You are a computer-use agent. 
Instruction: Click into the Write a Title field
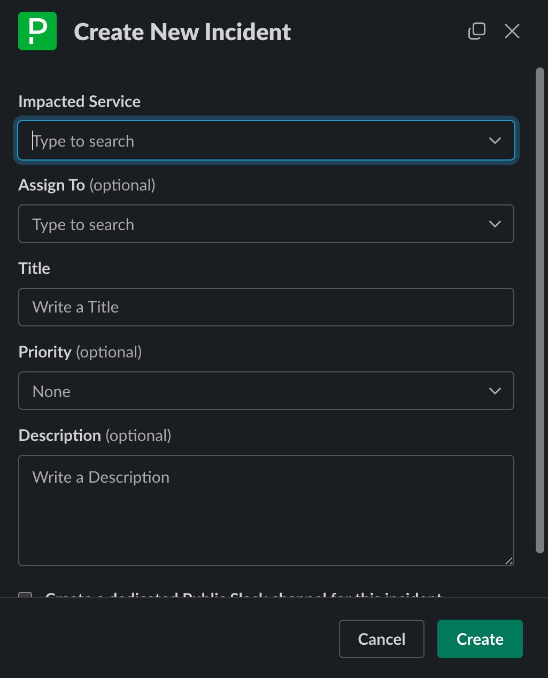coord(266,307)
